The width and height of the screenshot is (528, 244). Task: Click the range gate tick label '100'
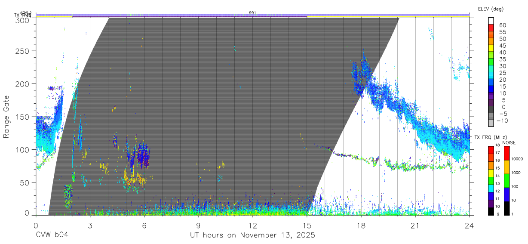click(22, 150)
